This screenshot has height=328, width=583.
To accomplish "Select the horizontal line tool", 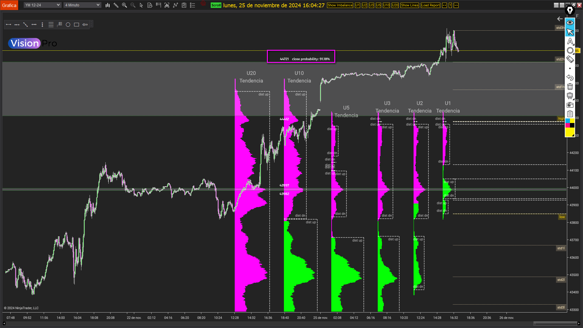I will coord(34,25).
